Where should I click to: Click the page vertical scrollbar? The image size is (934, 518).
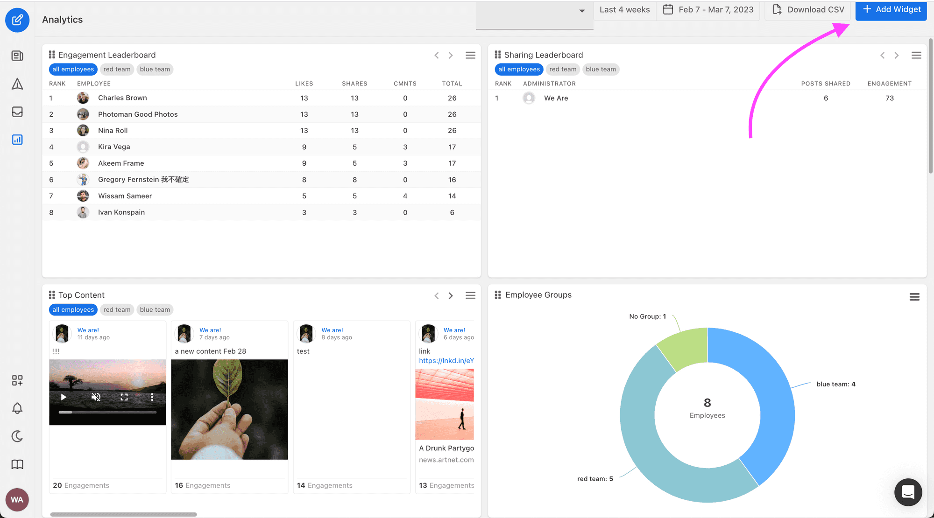[x=931, y=106]
